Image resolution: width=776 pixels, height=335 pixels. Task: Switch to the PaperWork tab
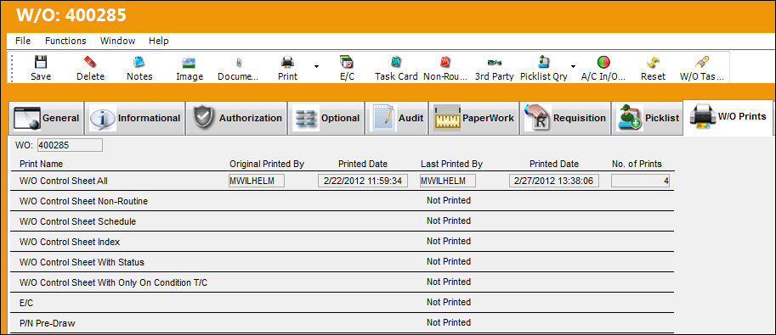(473, 118)
